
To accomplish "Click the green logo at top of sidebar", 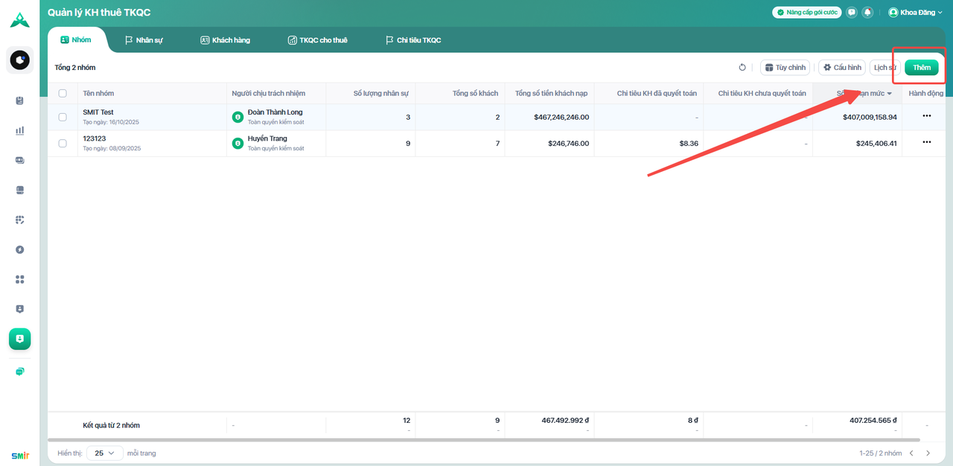I will tap(20, 20).
